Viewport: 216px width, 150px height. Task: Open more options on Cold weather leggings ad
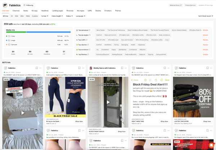(83, 68)
